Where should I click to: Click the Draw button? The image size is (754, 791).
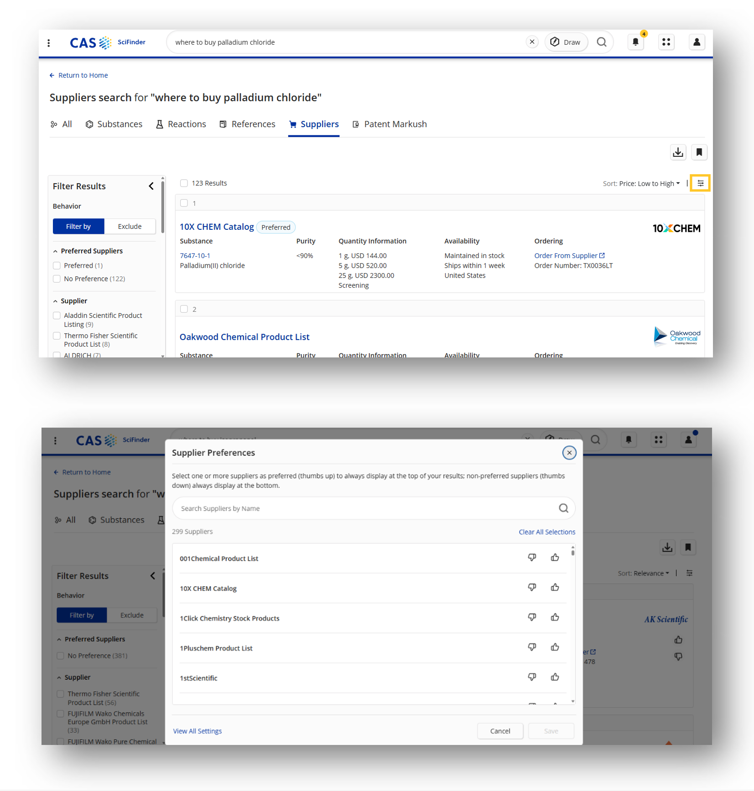(566, 42)
